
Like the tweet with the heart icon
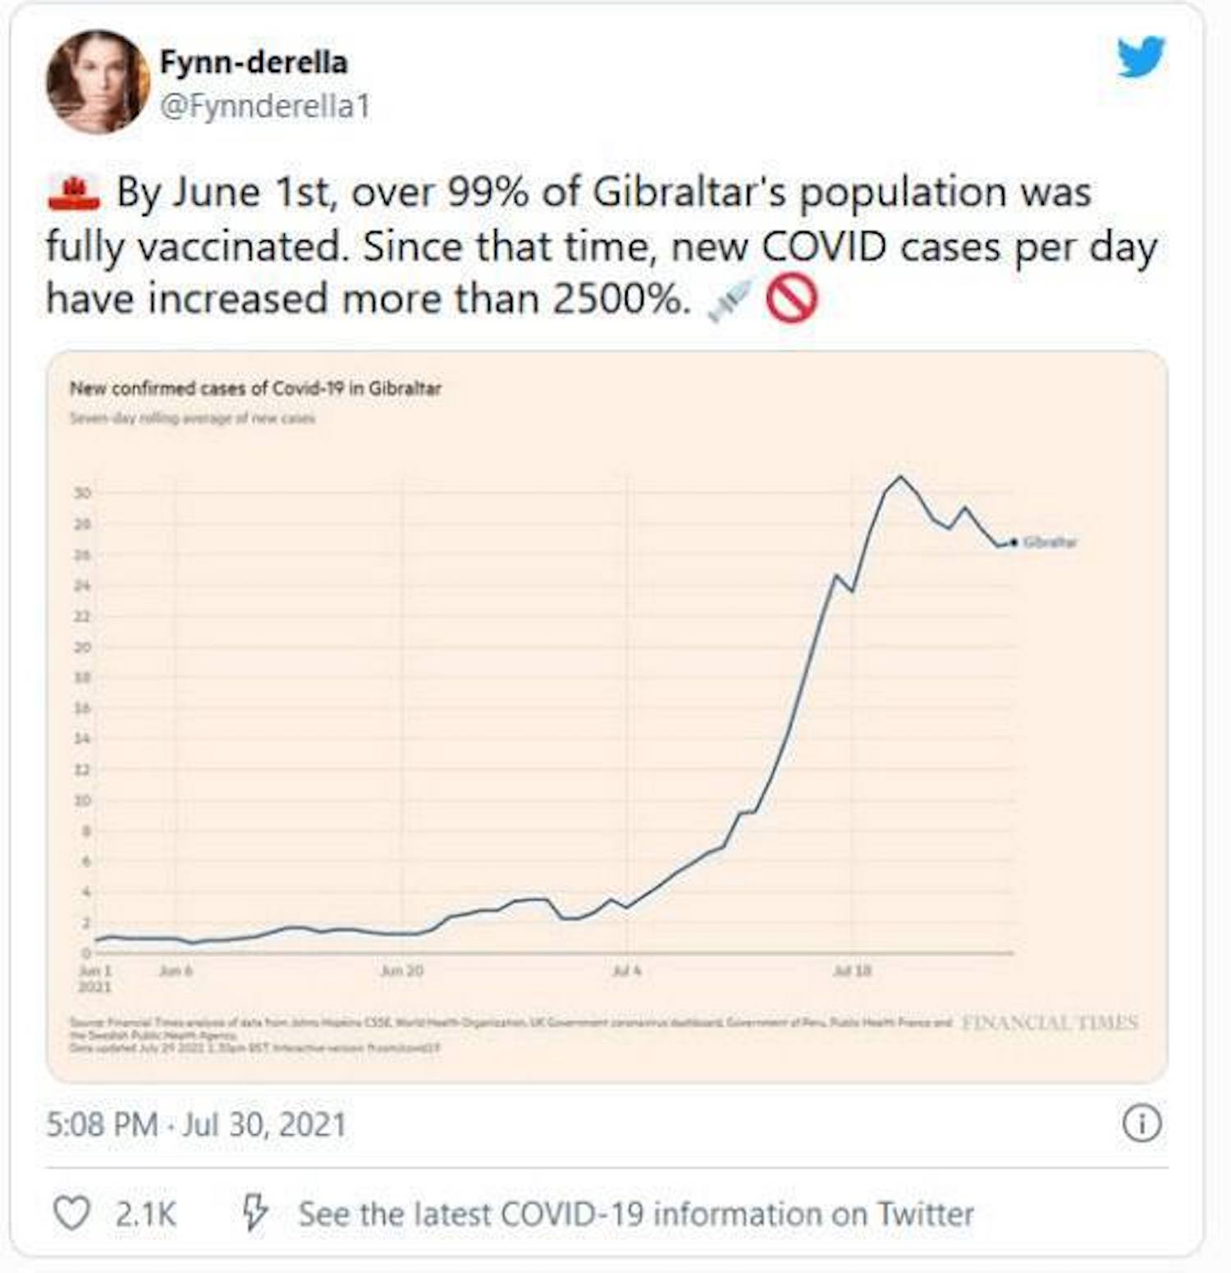point(71,1213)
